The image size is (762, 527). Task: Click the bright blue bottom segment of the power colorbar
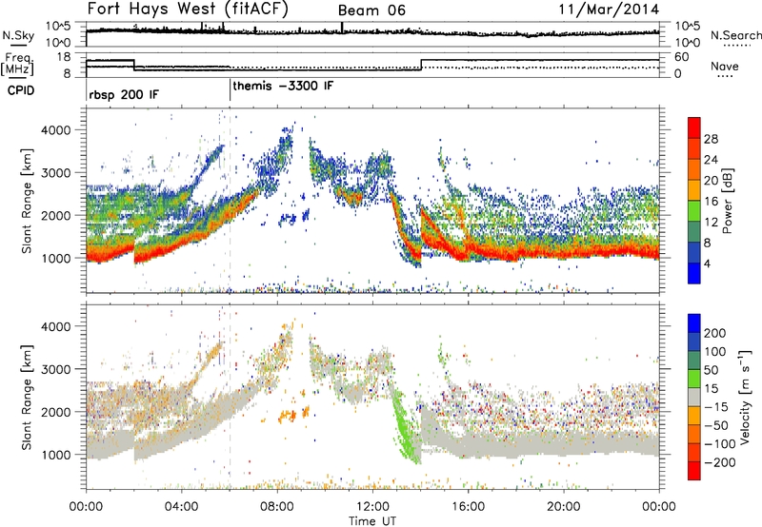point(694,273)
